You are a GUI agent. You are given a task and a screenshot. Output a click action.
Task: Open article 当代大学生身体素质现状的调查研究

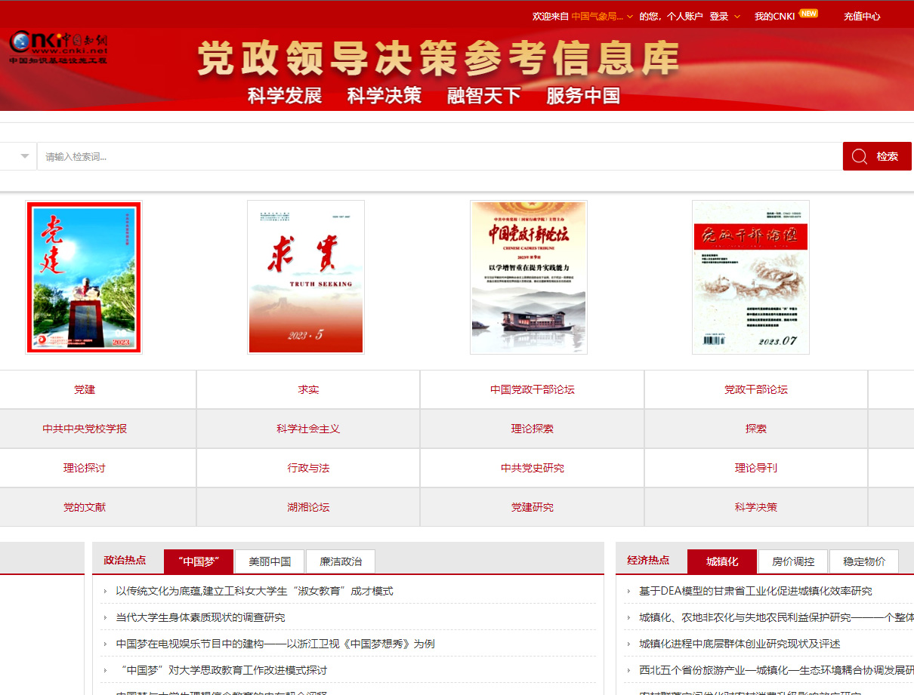pos(200,617)
